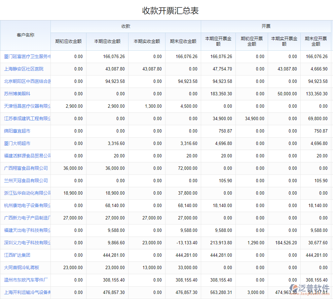Open the 苏州博美眼科 customer link
This screenshot has height=299, width=333.
(x=17, y=94)
